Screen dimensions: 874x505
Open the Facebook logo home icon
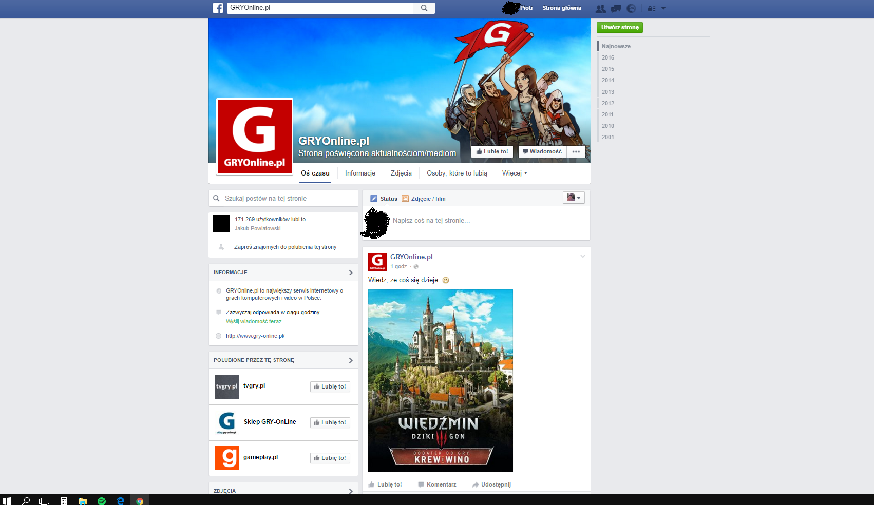tap(218, 8)
